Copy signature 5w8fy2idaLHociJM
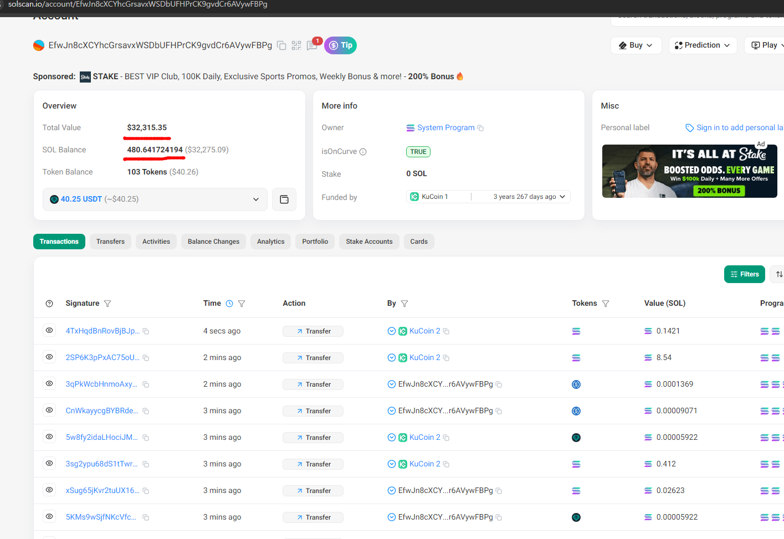 click(x=146, y=438)
